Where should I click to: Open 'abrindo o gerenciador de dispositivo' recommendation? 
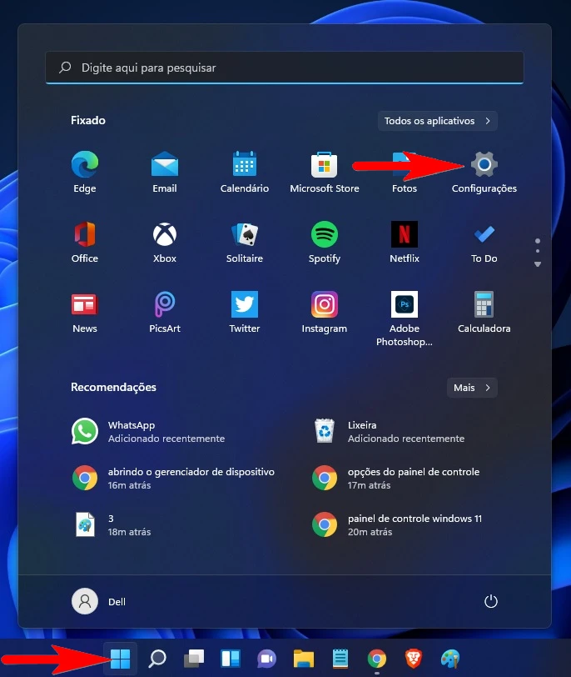(x=172, y=478)
